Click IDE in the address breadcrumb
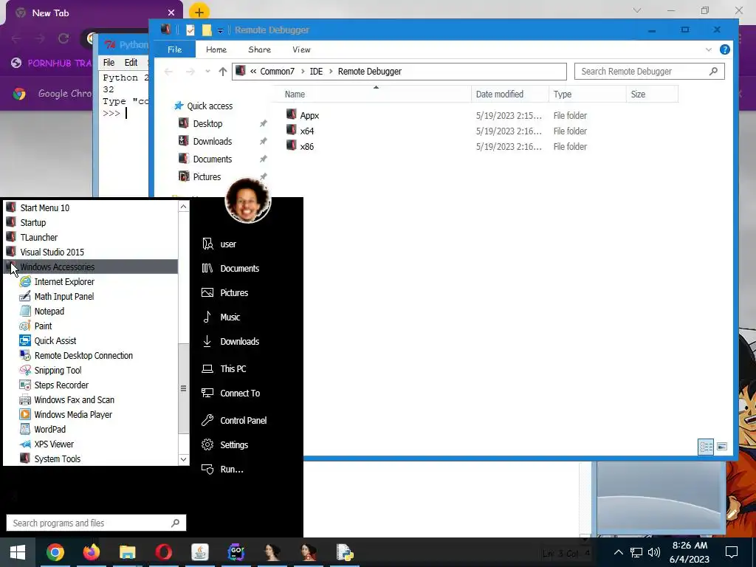756x567 pixels. click(316, 72)
